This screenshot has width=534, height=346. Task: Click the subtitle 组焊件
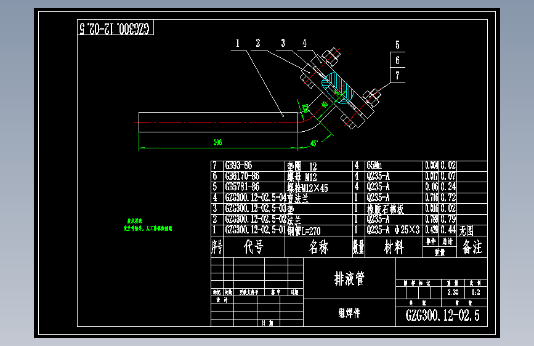pos(349,313)
